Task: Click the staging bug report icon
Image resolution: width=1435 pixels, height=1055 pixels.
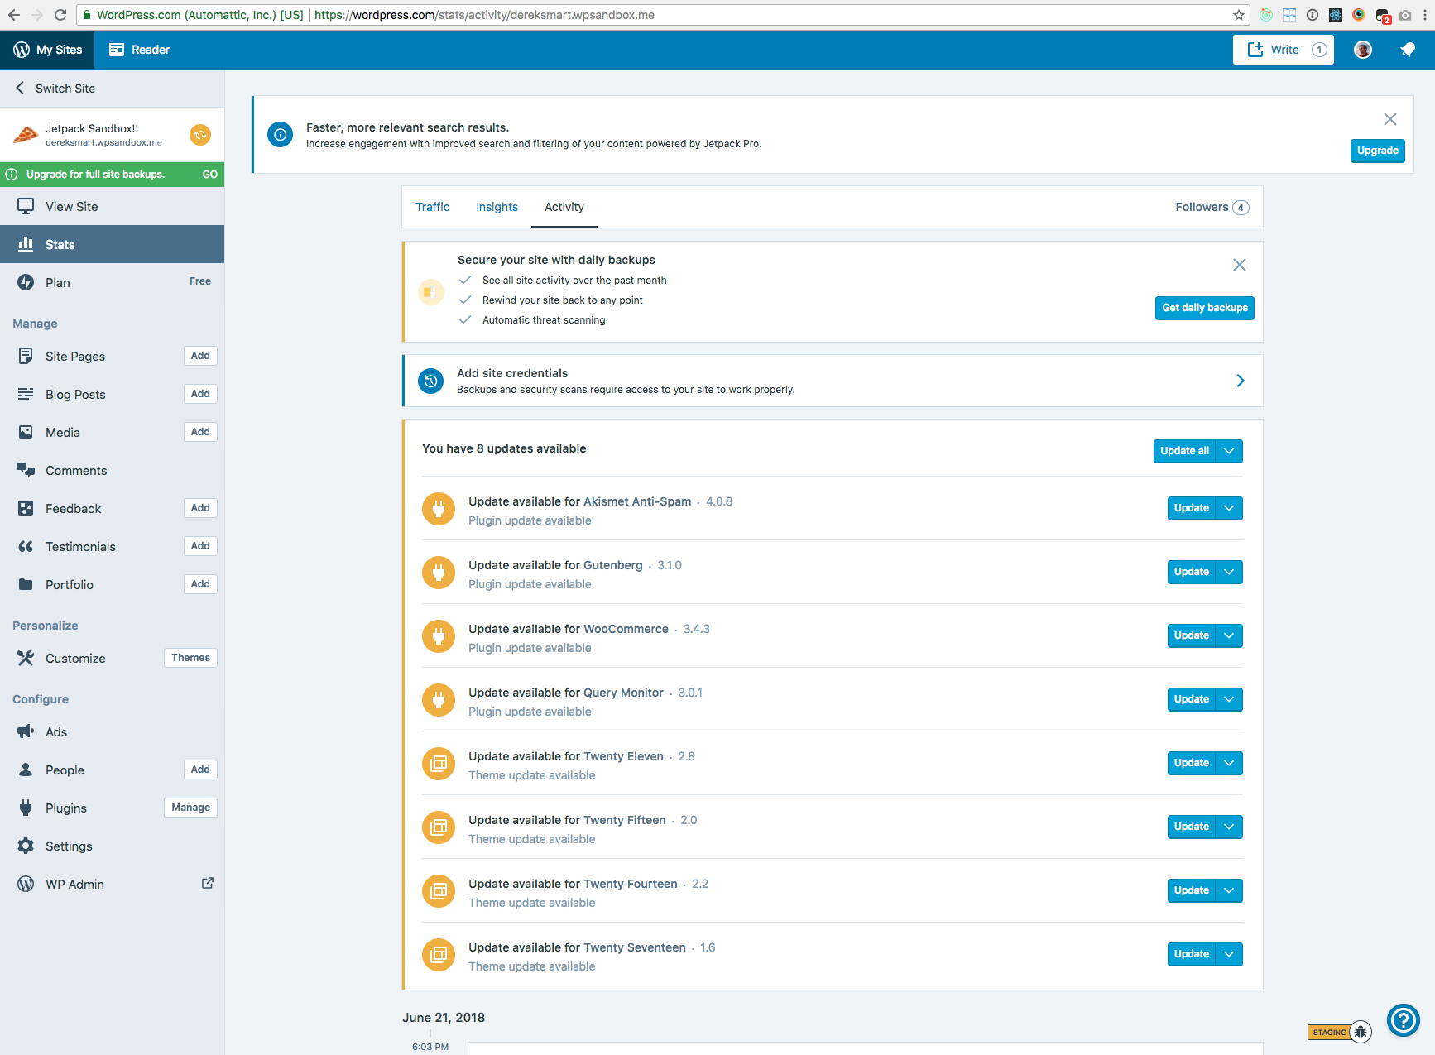Action: click(x=1361, y=1032)
